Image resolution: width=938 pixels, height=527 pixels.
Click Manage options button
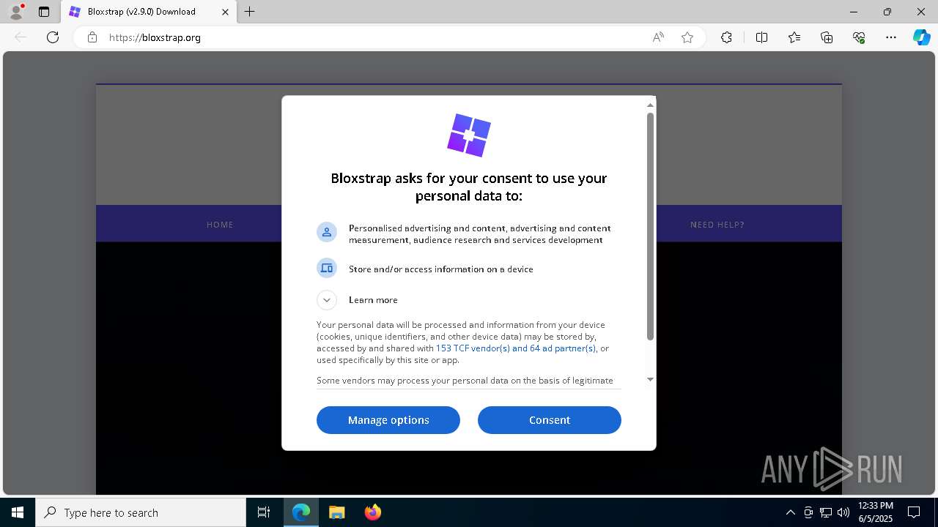[388, 420]
